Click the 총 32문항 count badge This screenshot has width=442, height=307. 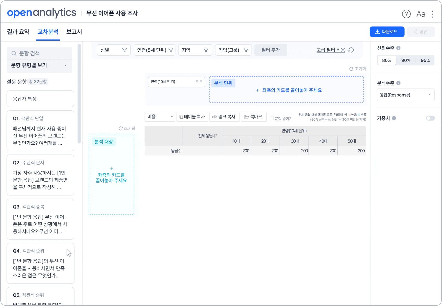click(x=38, y=82)
